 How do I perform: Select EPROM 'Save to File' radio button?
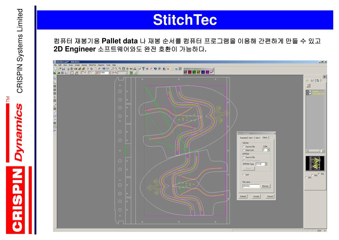pos(244,157)
